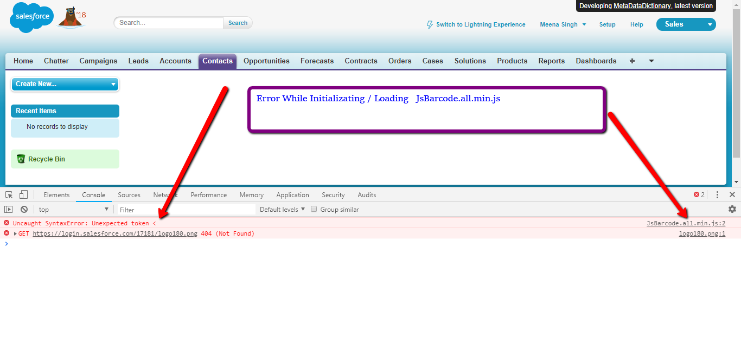Image resolution: width=741 pixels, height=364 pixels.
Task: Open the DevTools Memory panel
Action: 252,194
